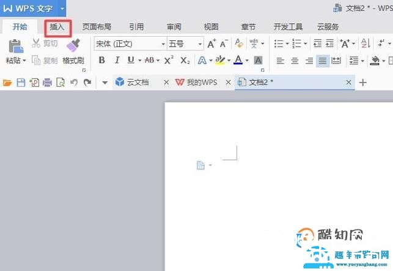
Task: Open the 引用 tab
Action: [136, 27]
